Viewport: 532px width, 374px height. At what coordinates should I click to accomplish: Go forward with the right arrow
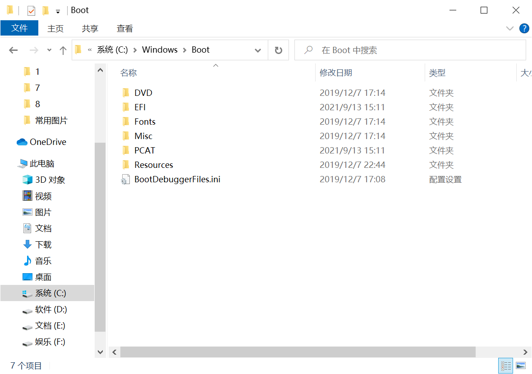click(x=34, y=50)
